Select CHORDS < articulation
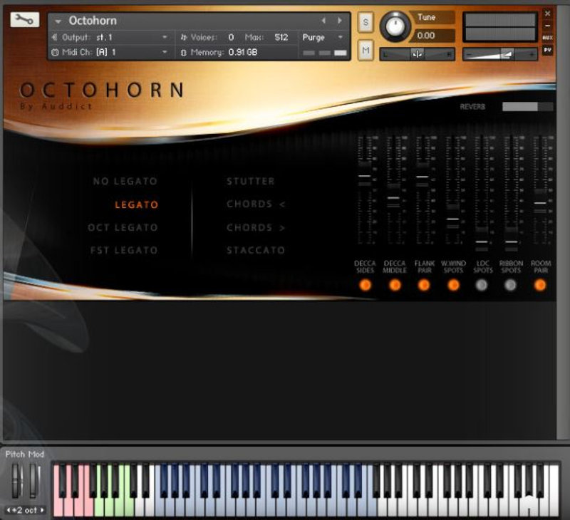This screenshot has width=570, height=520. [x=256, y=204]
